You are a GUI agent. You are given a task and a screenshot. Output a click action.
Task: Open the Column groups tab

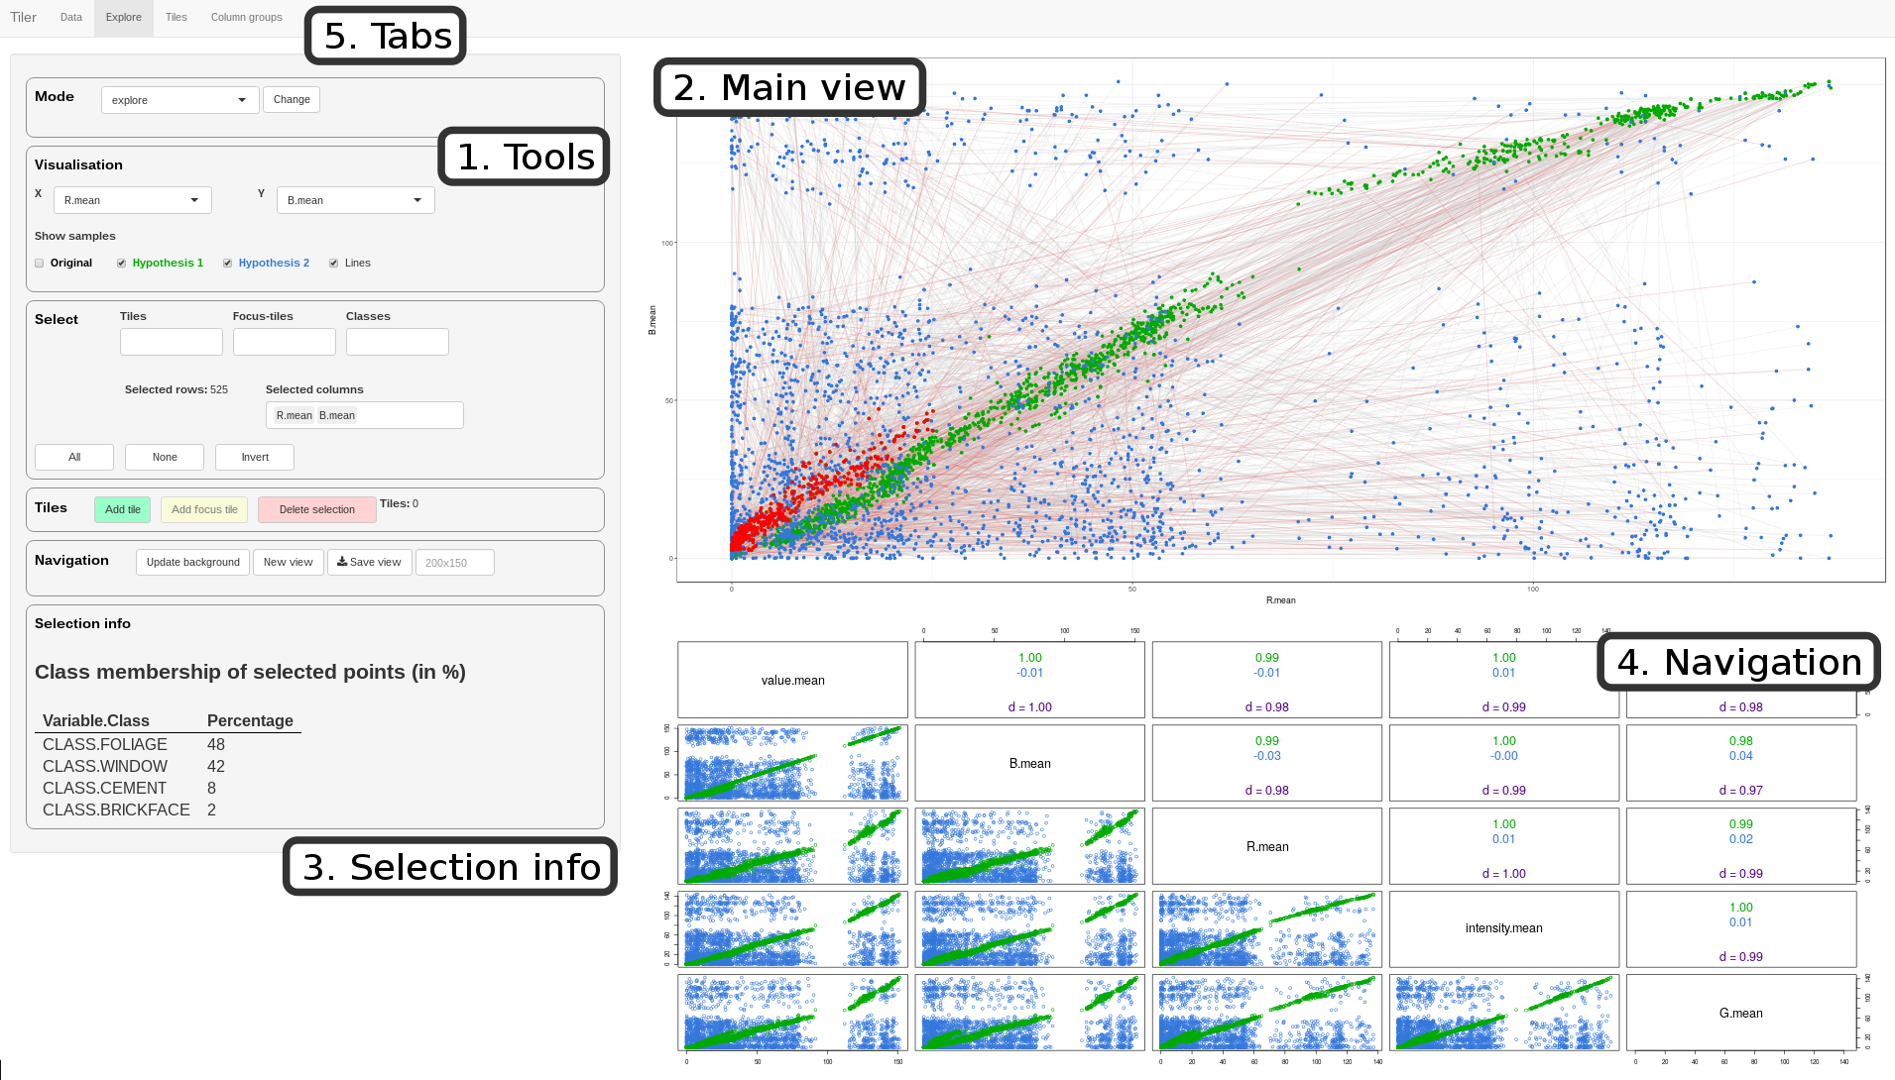click(246, 17)
